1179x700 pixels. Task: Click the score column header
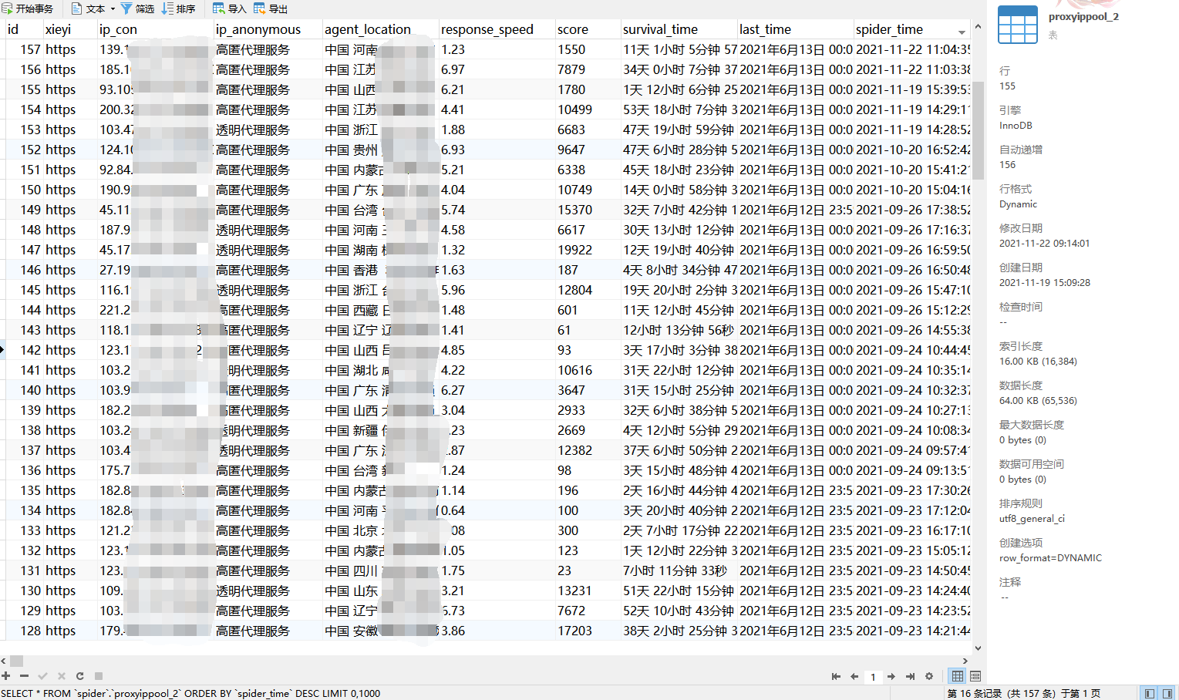click(588, 29)
